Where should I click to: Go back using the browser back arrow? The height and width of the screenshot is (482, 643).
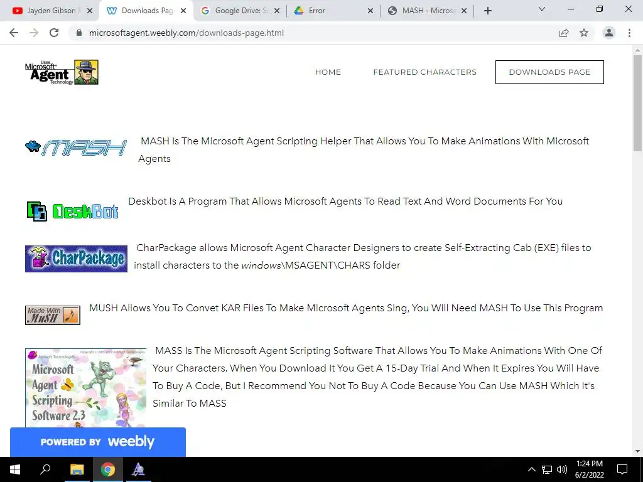14,33
